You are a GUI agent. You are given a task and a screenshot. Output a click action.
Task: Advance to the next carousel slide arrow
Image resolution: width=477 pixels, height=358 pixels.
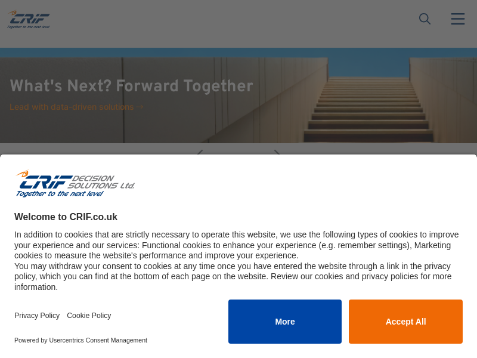click(x=277, y=152)
